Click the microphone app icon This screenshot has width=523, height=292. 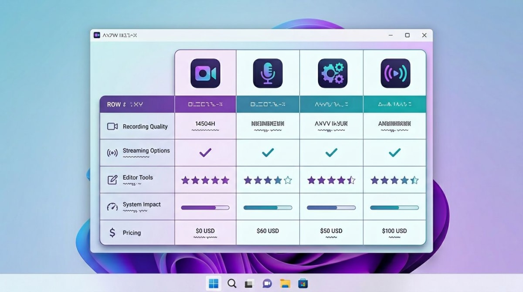(x=268, y=74)
